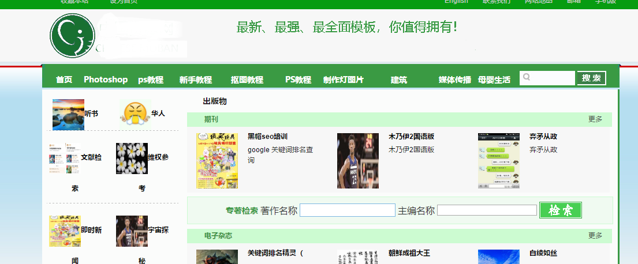Open the 电子杂志 section header
Screen dimensions: 638x264
pos(218,236)
